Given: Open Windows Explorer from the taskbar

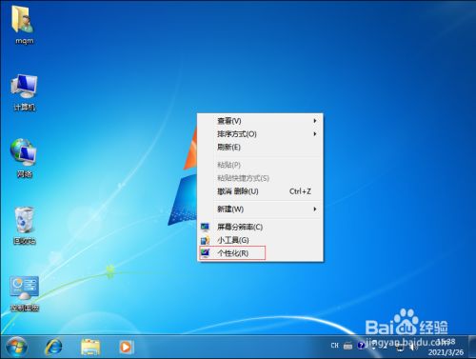Looking at the screenshot, I should click(90, 347).
